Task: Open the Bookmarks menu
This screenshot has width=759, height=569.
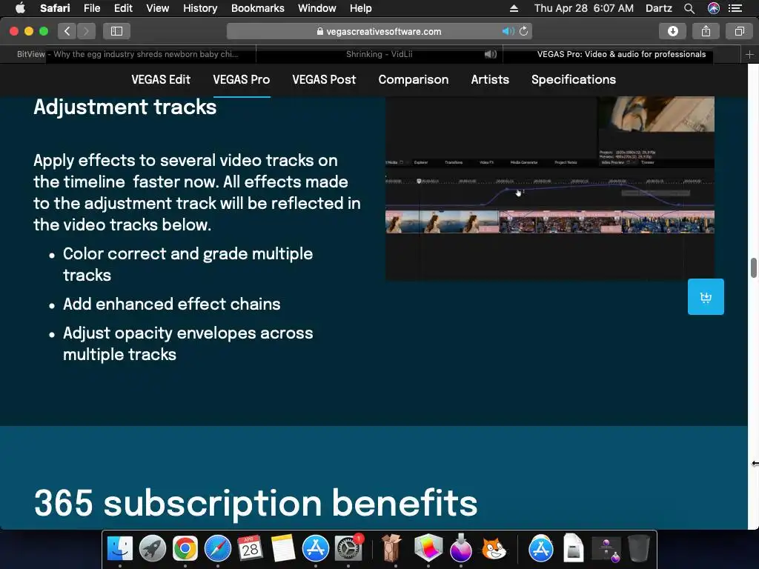Action: pos(257,8)
